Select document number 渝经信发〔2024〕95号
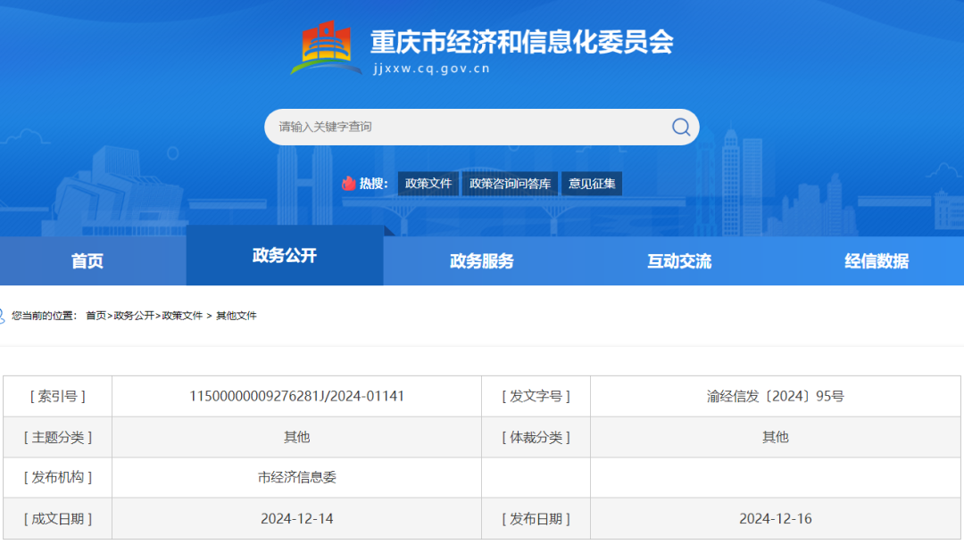This screenshot has height=544, width=964. (776, 396)
